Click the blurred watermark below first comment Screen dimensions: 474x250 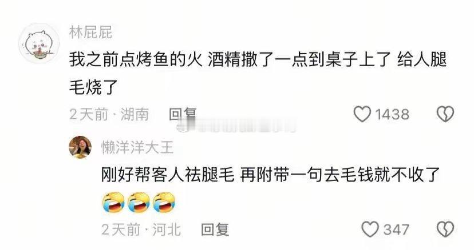tap(236, 126)
